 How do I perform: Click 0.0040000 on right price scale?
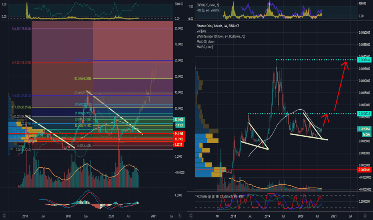(365, 81)
